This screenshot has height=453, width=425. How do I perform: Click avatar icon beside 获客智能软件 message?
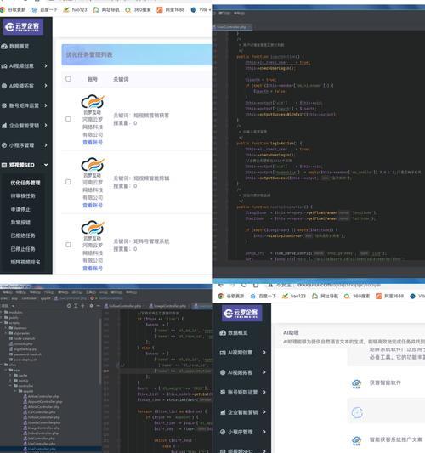coord(356,383)
